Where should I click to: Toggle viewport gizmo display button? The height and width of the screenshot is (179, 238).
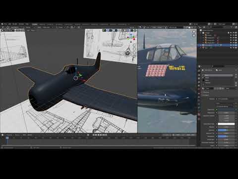(x=108, y=30)
